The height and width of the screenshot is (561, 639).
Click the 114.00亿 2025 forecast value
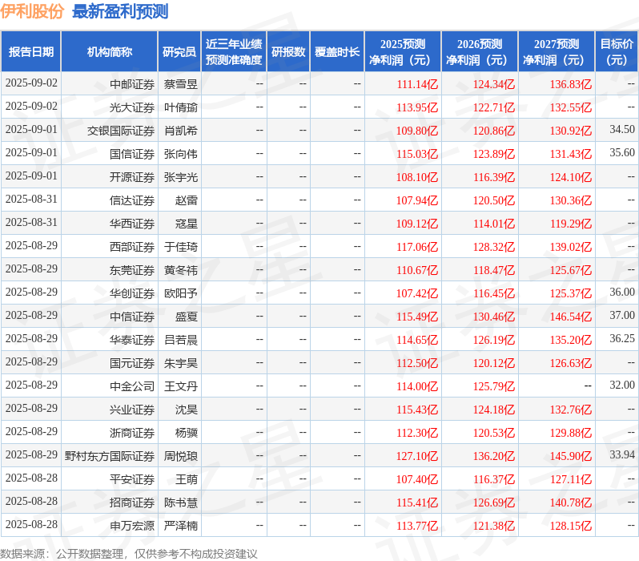[417, 387]
